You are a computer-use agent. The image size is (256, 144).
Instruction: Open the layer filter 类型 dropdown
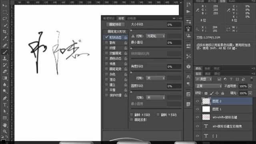204,79
